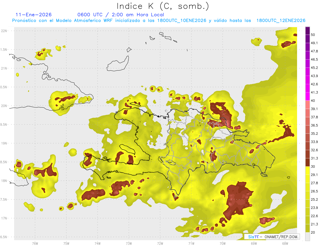
Task: Select the olive swatch between 21.3 and 20
Action: [x=308, y=228]
